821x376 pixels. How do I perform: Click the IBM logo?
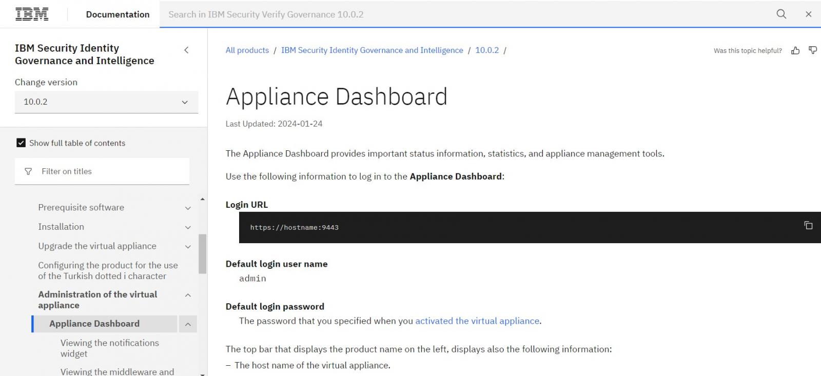coord(32,14)
